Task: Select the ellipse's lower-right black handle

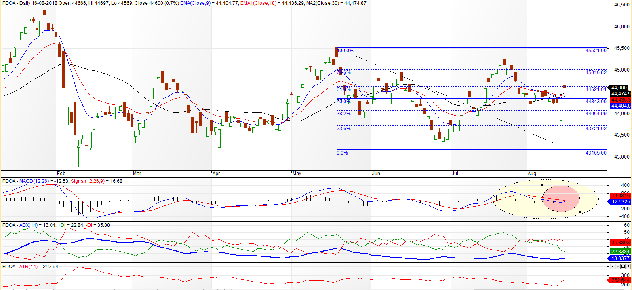Action: [x=579, y=212]
